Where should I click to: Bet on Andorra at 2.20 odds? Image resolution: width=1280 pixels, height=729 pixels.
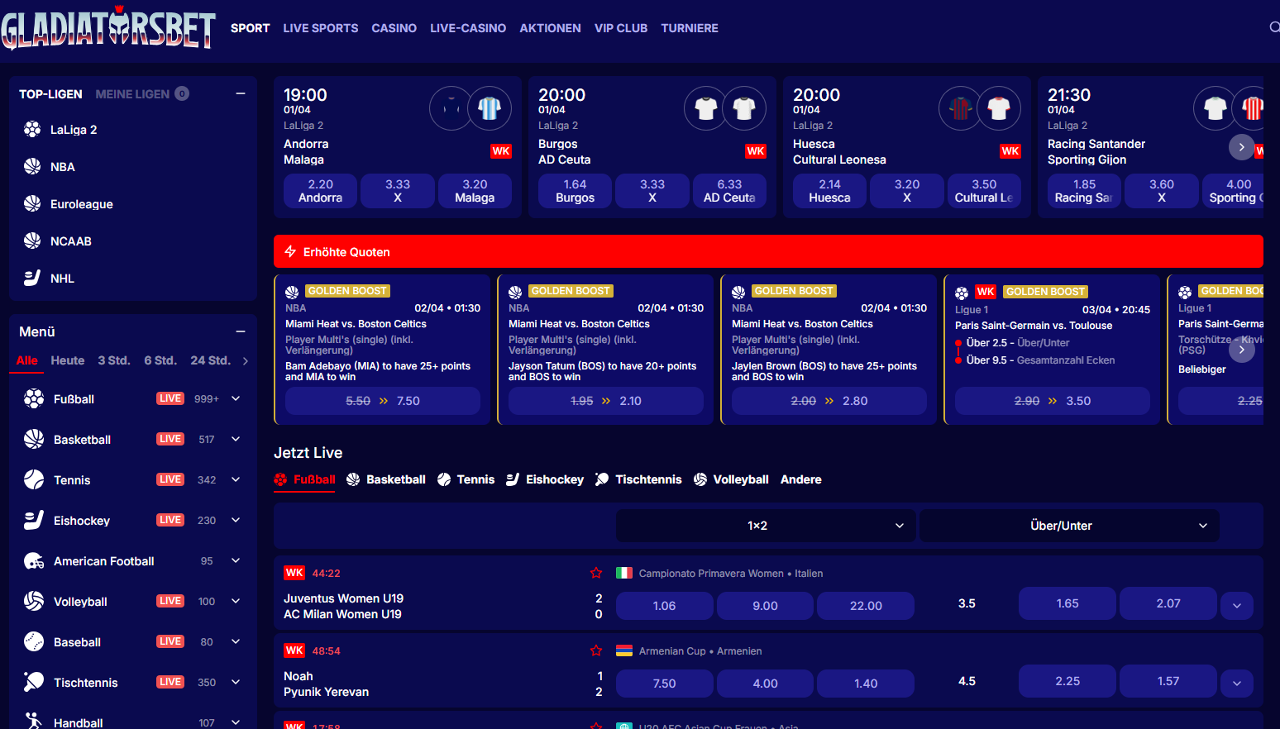[320, 191]
